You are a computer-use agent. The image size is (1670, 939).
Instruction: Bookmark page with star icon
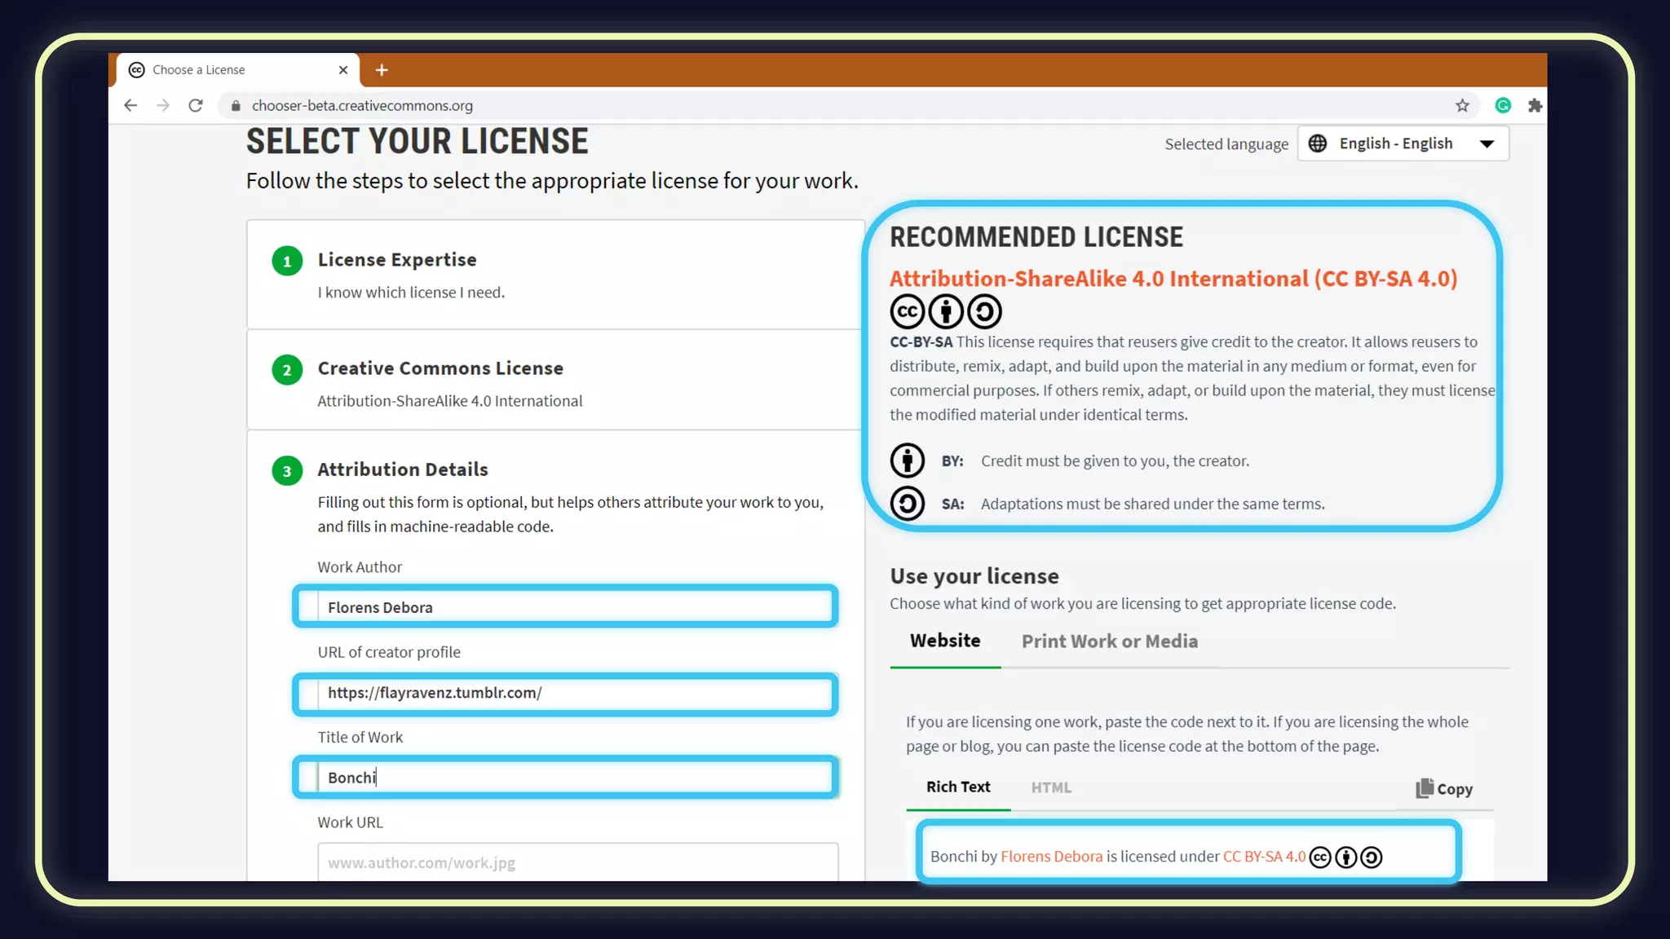click(x=1462, y=105)
